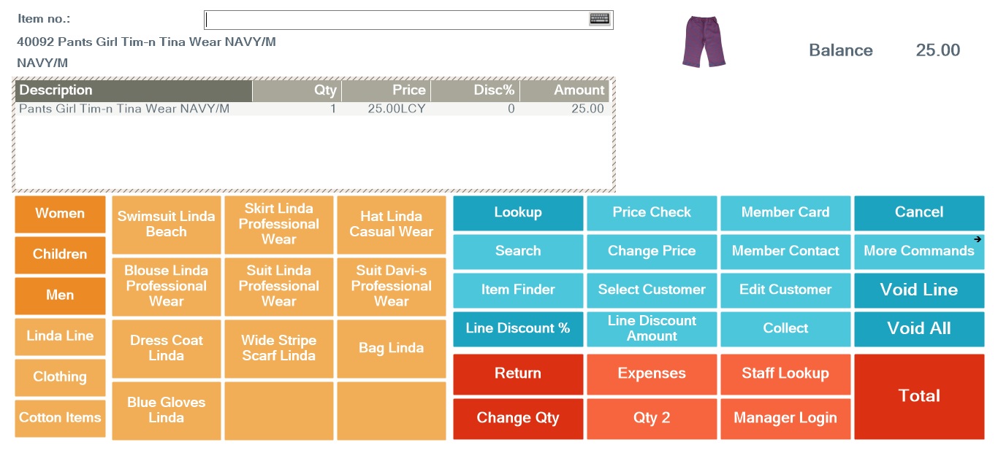
Task: Start a Return transaction
Action: (518, 373)
